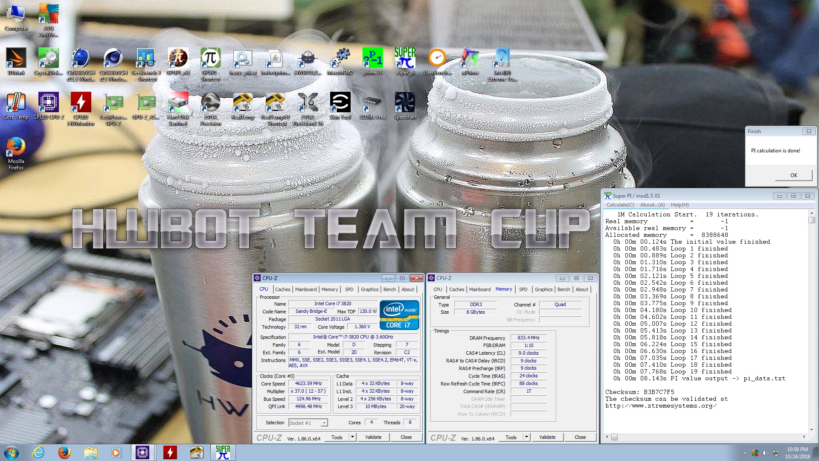Image resolution: width=819 pixels, height=461 pixels.
Task: Open Core Temp desktop icon
Action: pyautogui.click(x=16, y=105)
